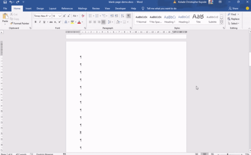Click the Replace button
Image resolution: width=251 pixels, height=155 pixels.
233,19
